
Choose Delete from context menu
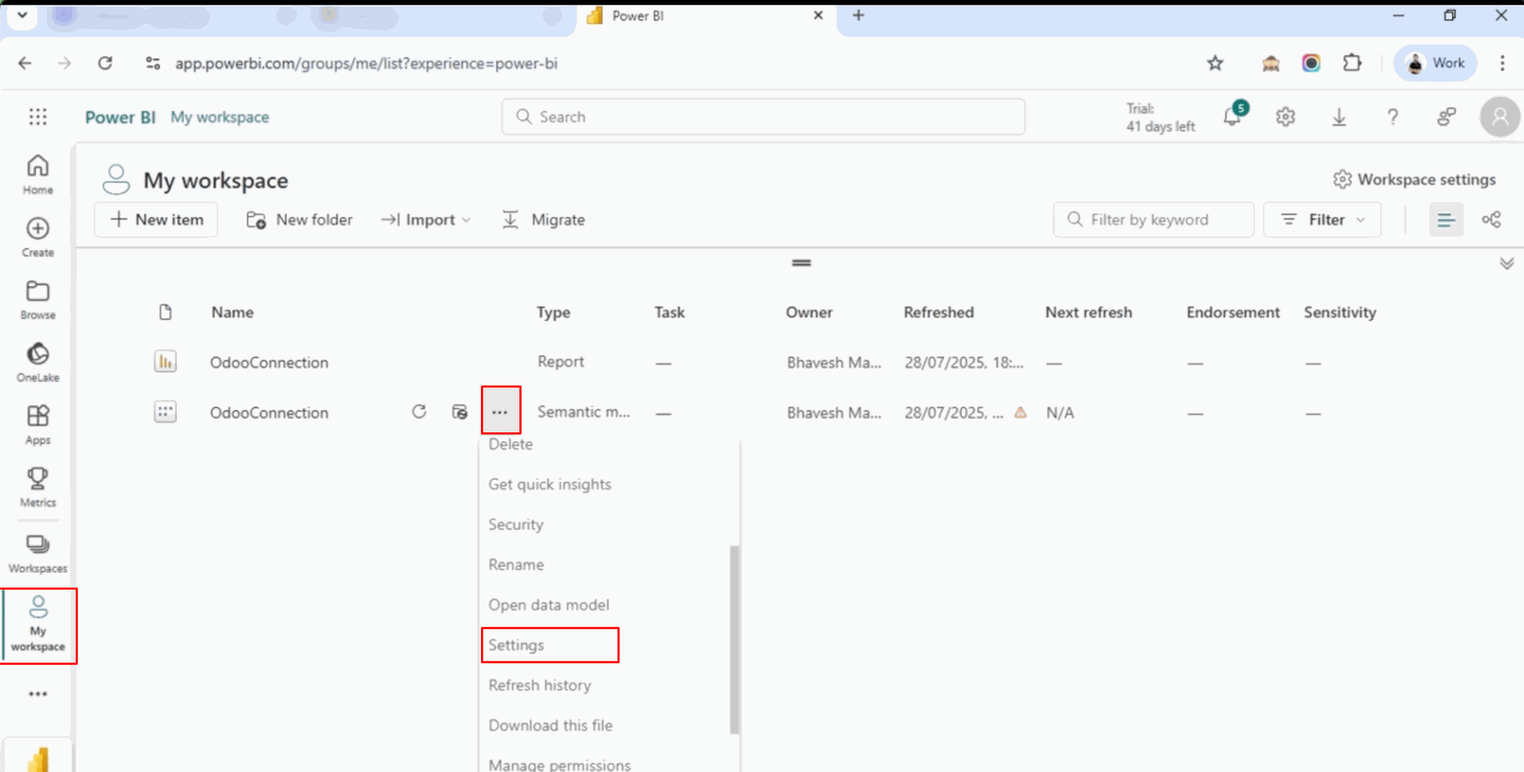[510, 444]
